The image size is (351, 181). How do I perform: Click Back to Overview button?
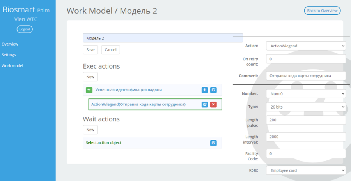coord(322,11)
